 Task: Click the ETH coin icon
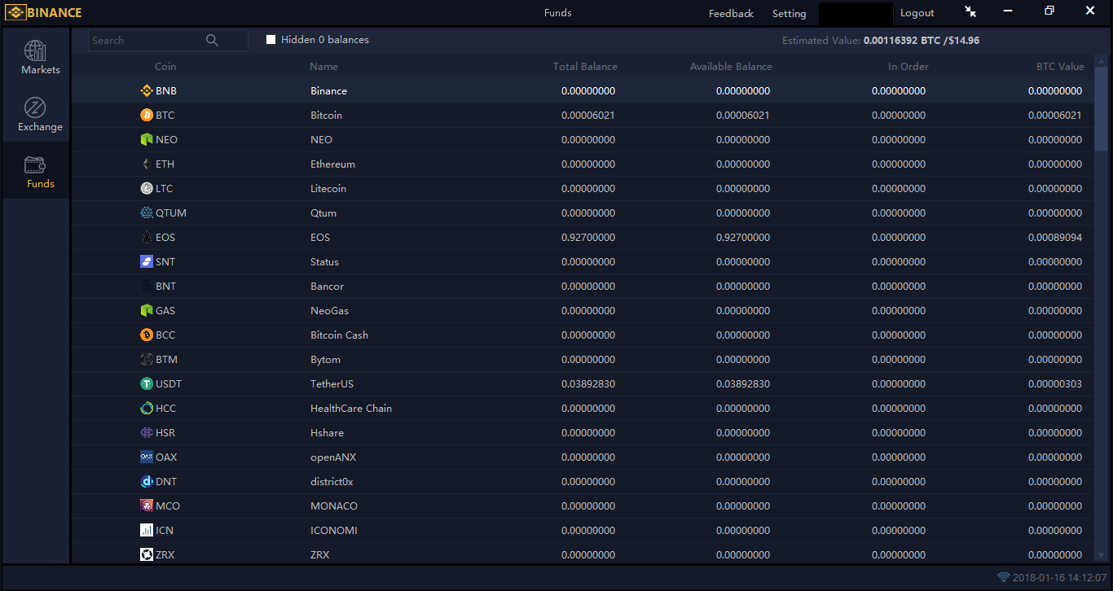coord(147,164)
